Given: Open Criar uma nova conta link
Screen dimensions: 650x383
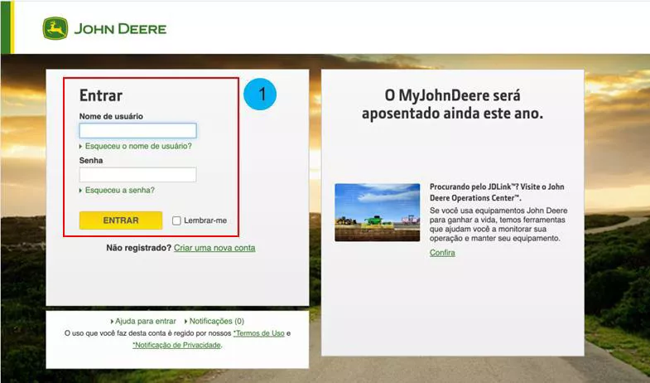Looking at the screenshot, I should click(x=214, y=248).
